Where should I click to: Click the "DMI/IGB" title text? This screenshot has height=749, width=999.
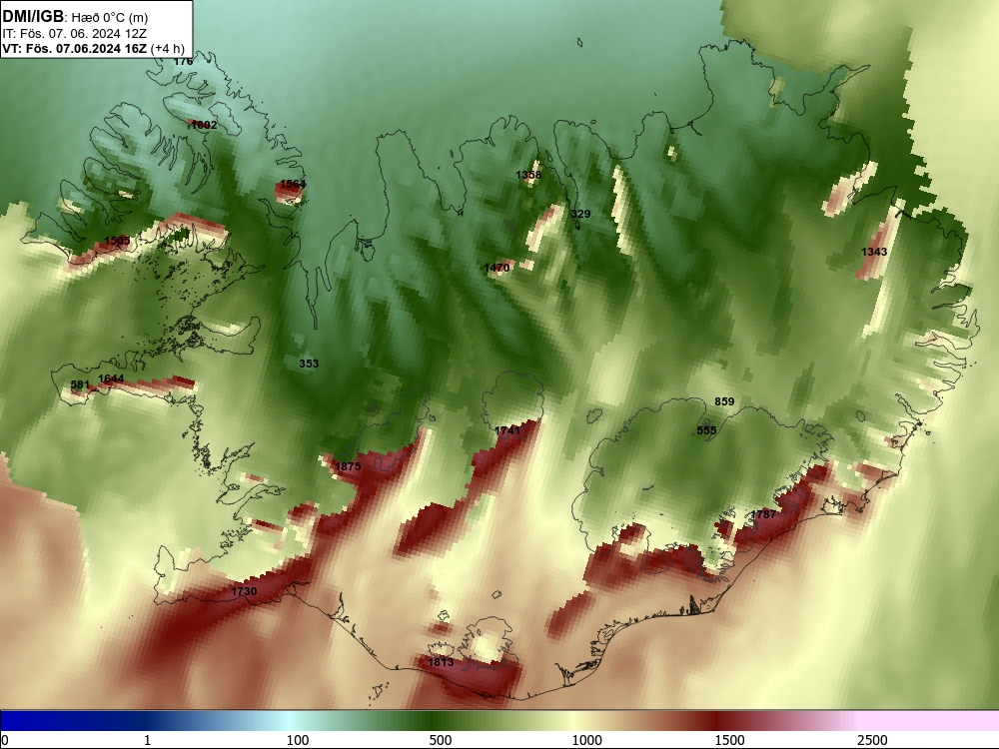pyautogui.click(x=33, y=17)
